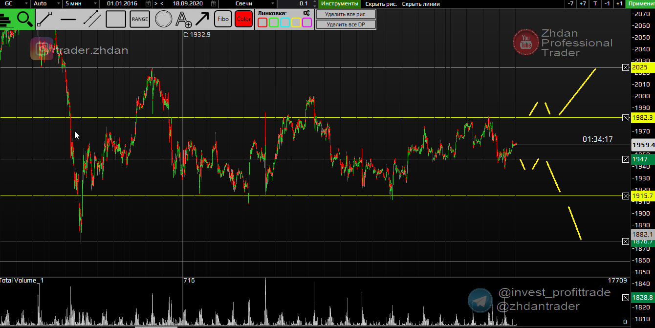The width and height of the screenshot is (655, 328).
Task: Open the Инструменты tab
Action: coord(339,3)
